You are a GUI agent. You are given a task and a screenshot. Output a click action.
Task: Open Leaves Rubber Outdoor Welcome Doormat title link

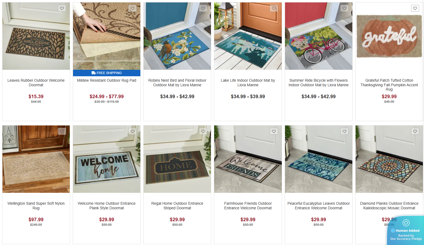[x=36, y=83]
